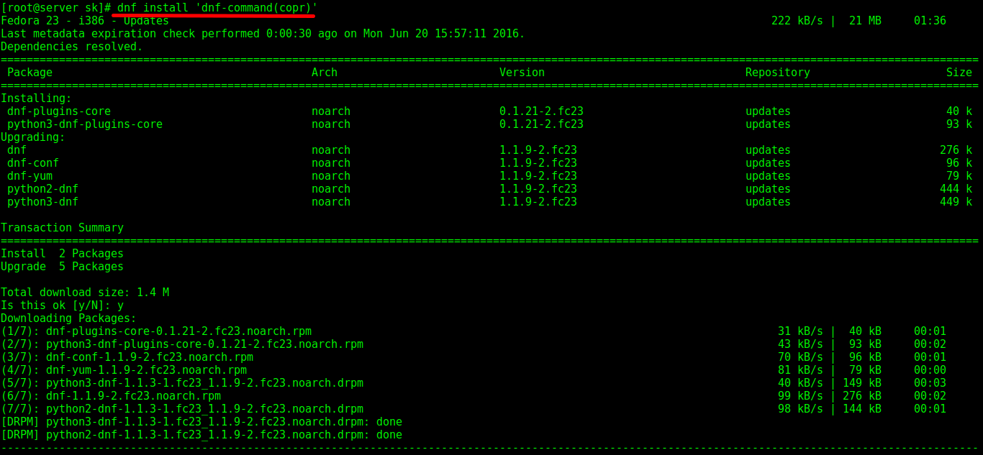The height and width of the screenshot is (455, 983).
Task: Select python2-dnf package name in table
Action: 43,189
